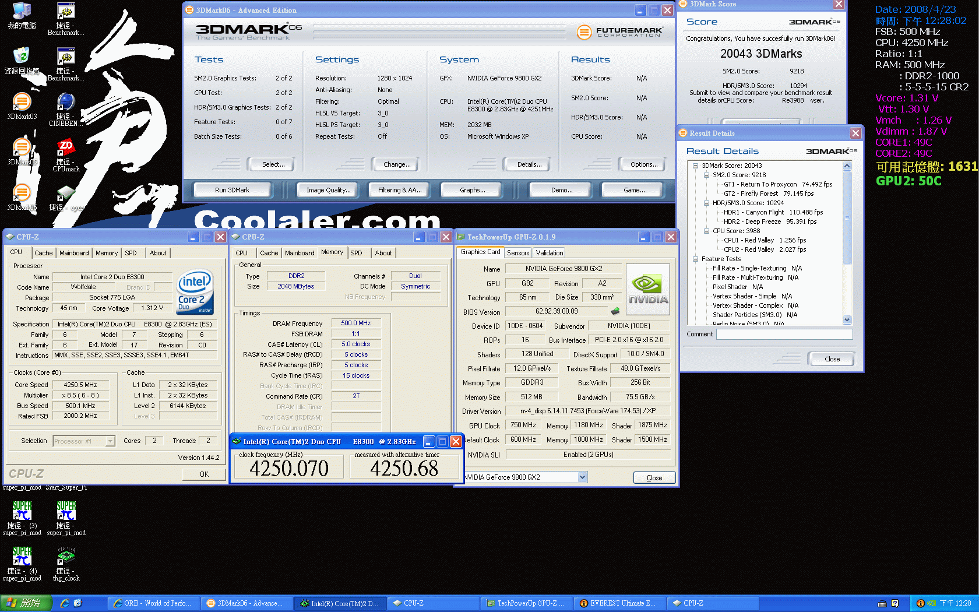Image resolution: width=979 pixels, height=612 pixels.
Task: Click the Intel Core 2 Duo logo in CPU-Z
Action: tap(195, 292)
